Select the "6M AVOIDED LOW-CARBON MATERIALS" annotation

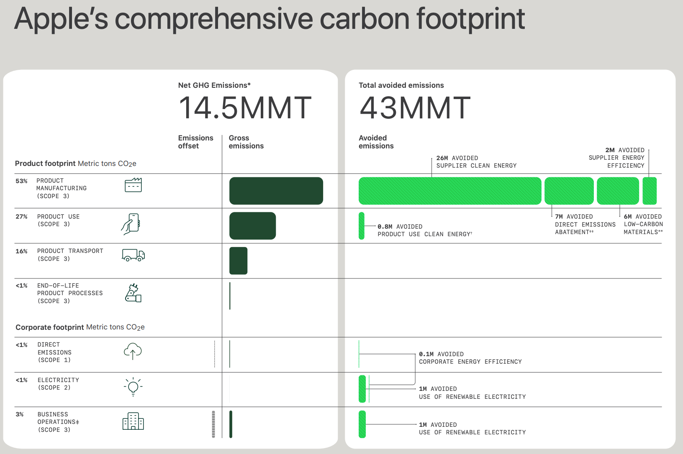643,224
